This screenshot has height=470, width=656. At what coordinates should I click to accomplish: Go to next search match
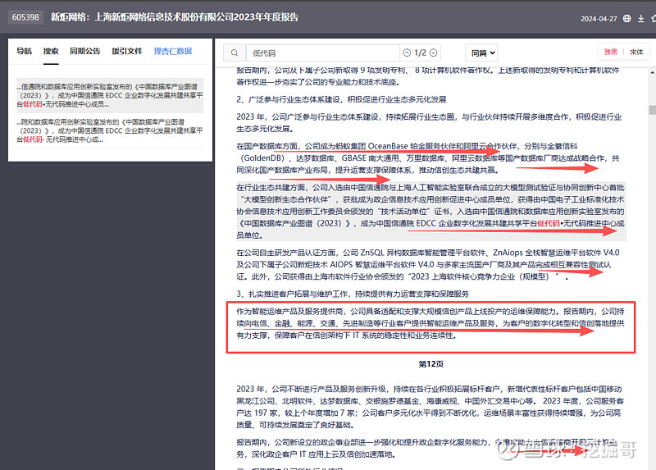[x=434, y=52]
